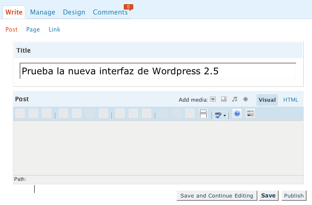Go to the Comments tab

coord(110,12)
